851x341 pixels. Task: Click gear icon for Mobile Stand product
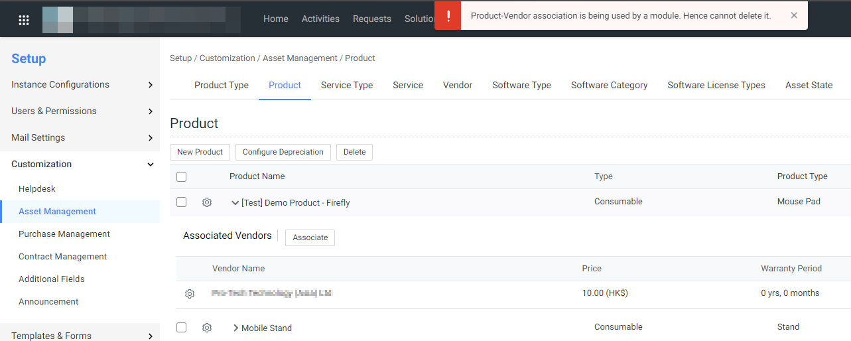tap(207, 328)
